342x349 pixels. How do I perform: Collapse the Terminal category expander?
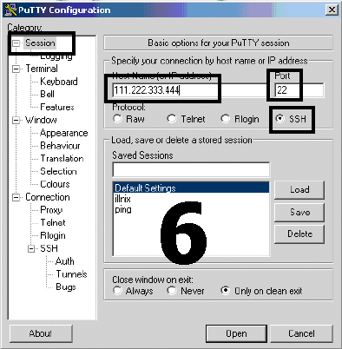16,69
